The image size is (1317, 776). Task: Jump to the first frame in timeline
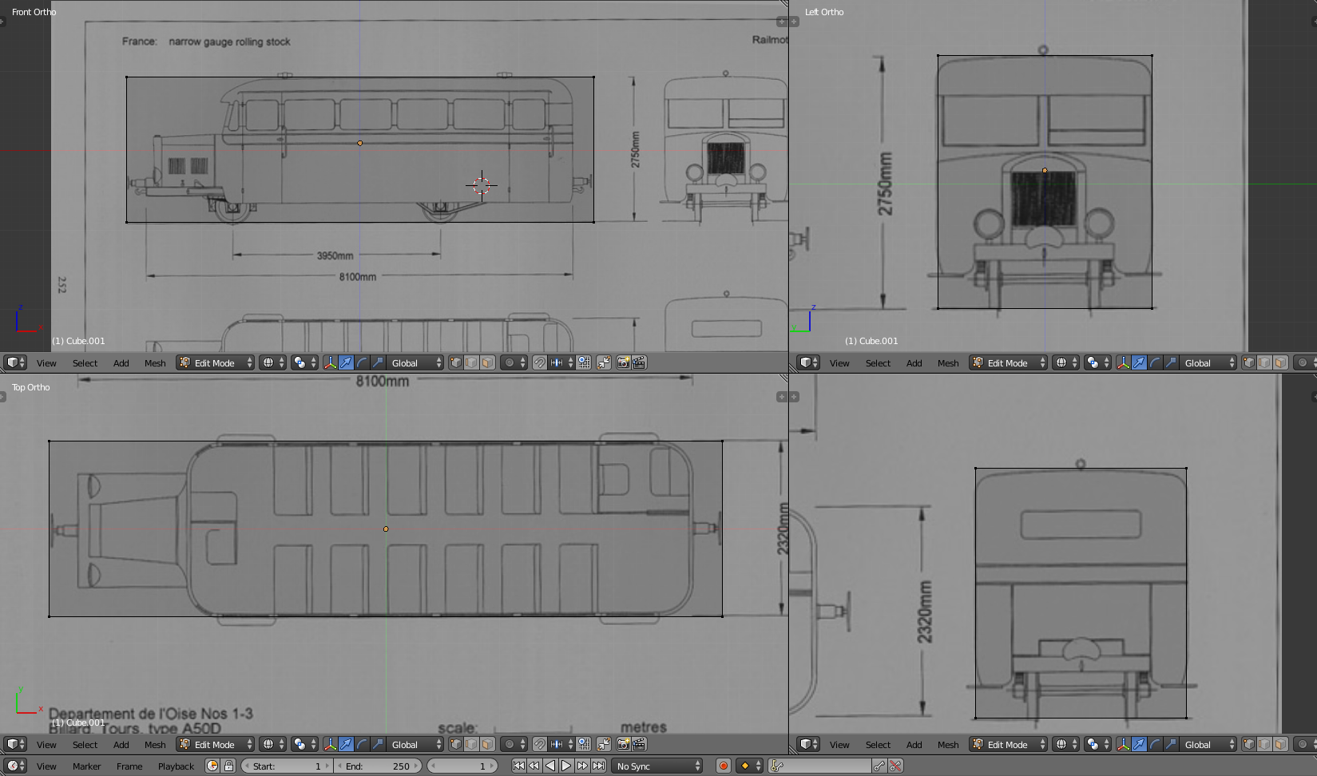[x=518, y=766]
